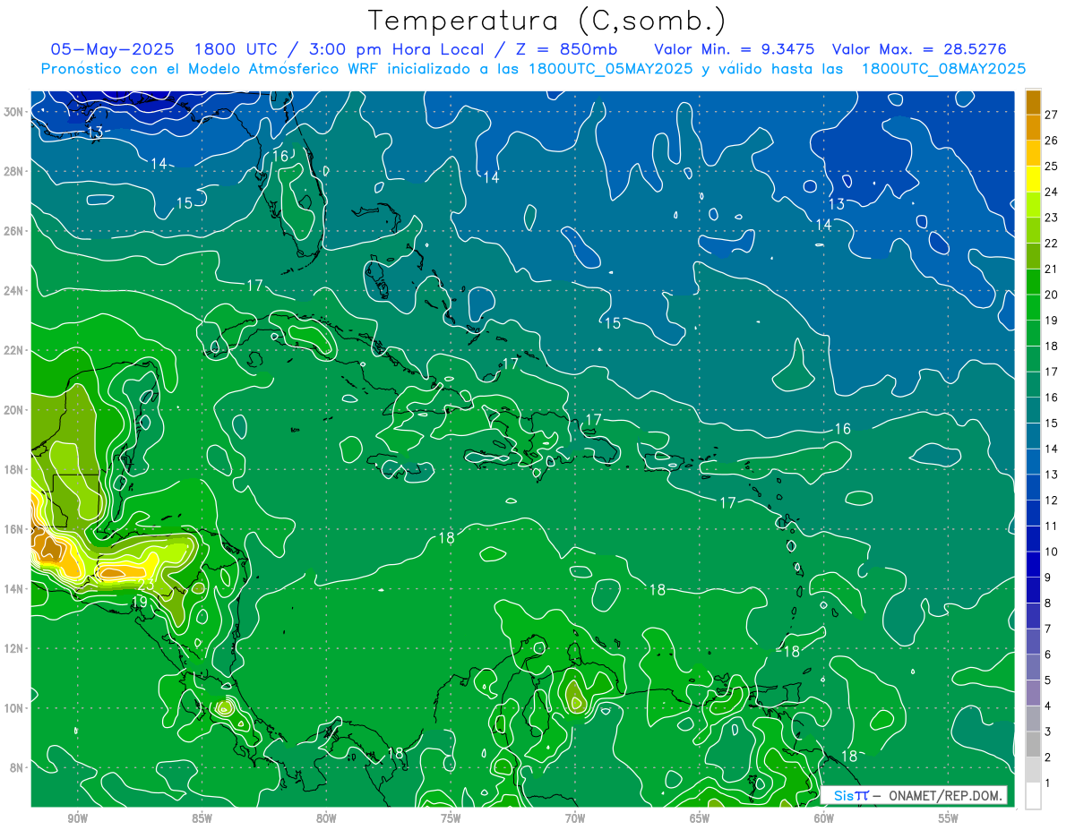Select the 75W longitude axis label
The image size is (1075, 830).
point(451,818)
